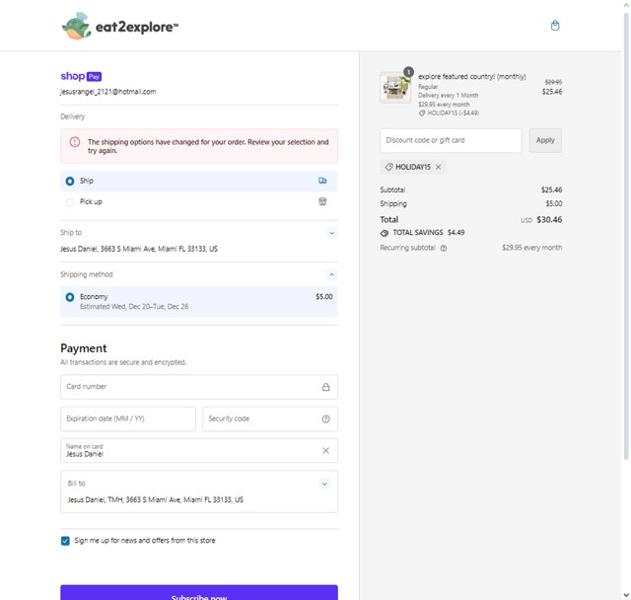Image resolution: width=631 pixels, height=600 pixels.
Task: Click the Shop Pay logo
Action: [81, 76]
